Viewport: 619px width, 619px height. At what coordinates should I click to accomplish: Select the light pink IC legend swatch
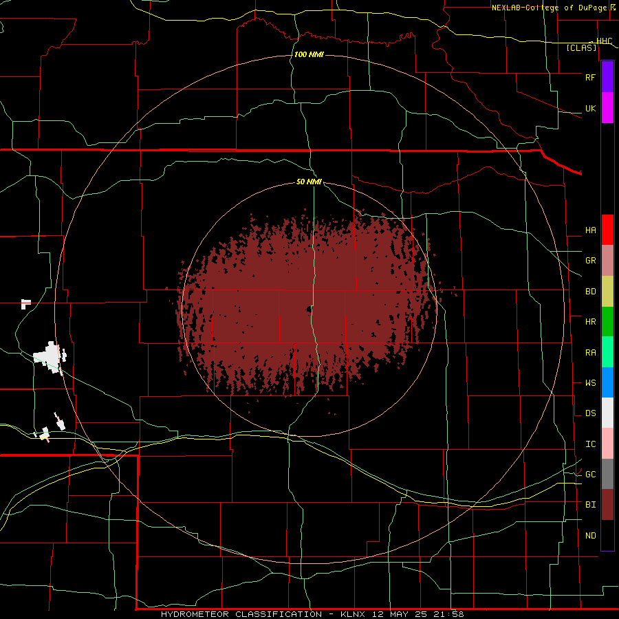tap(607, 444)
